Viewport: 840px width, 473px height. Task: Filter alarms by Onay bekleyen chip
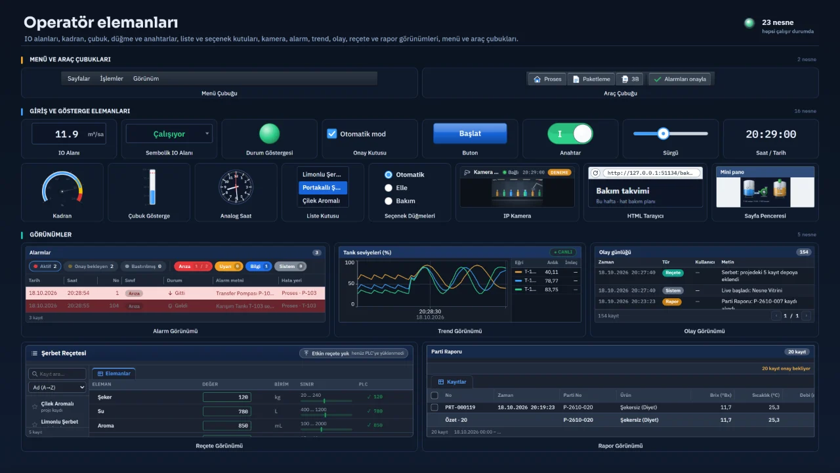coord(91,266)
